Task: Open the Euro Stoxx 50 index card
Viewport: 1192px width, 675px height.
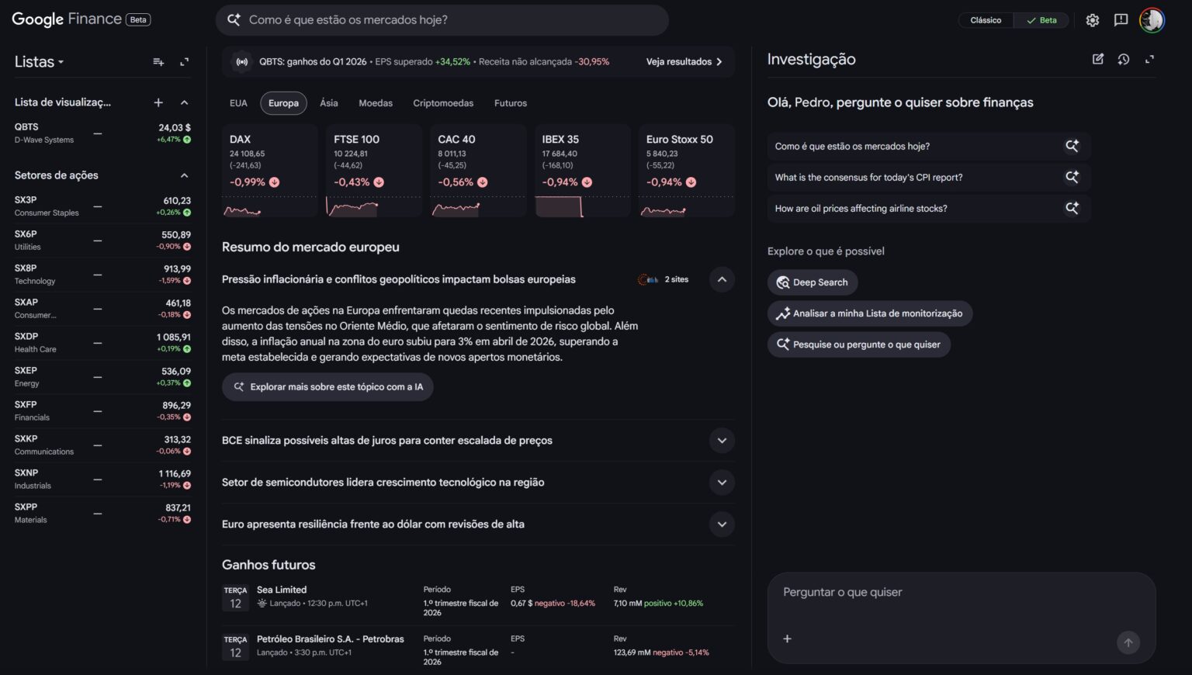Action: [687, 170]
